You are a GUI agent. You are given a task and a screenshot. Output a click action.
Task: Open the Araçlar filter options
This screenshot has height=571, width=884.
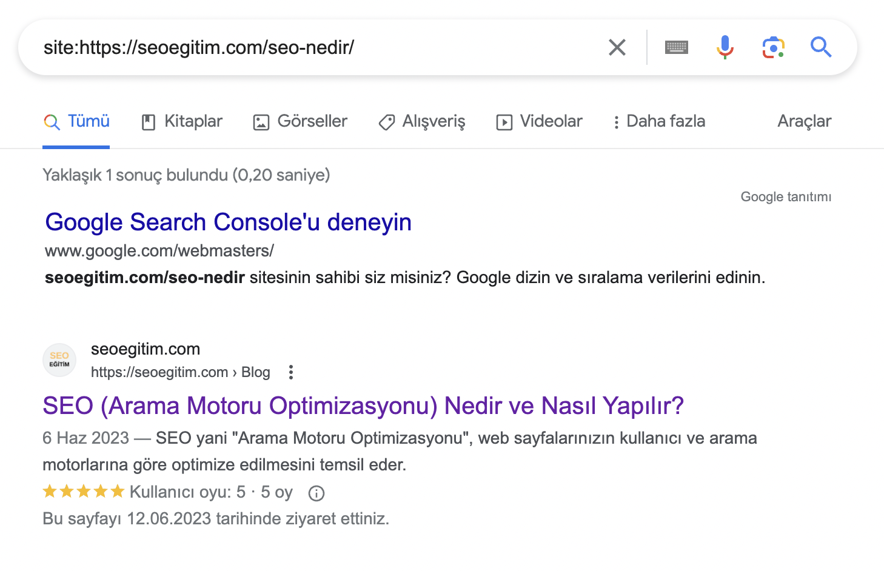click(803, 121)
